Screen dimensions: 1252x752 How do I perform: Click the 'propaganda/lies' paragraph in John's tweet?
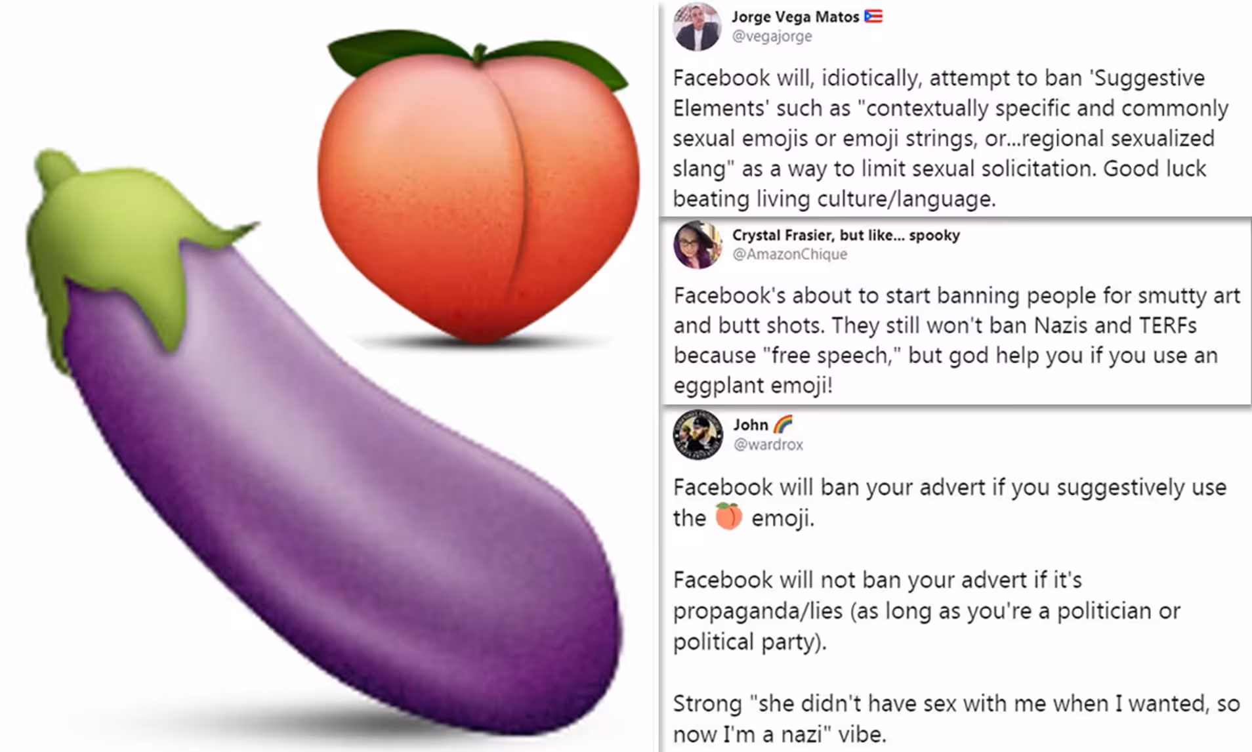[x=927, y=610]
